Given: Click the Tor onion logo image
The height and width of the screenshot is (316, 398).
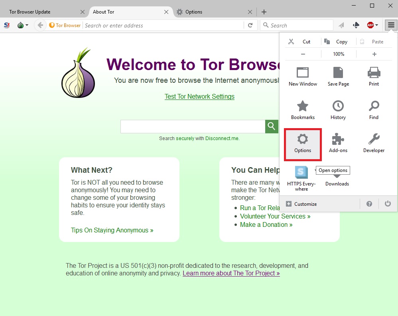Looking at the screenshot, I should (78, 72).
